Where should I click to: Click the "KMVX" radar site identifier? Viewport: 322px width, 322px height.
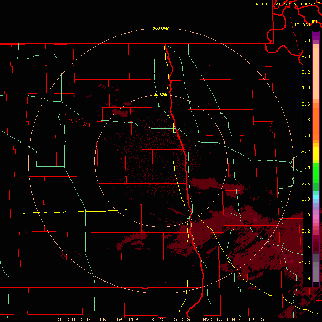coord(206,319)
